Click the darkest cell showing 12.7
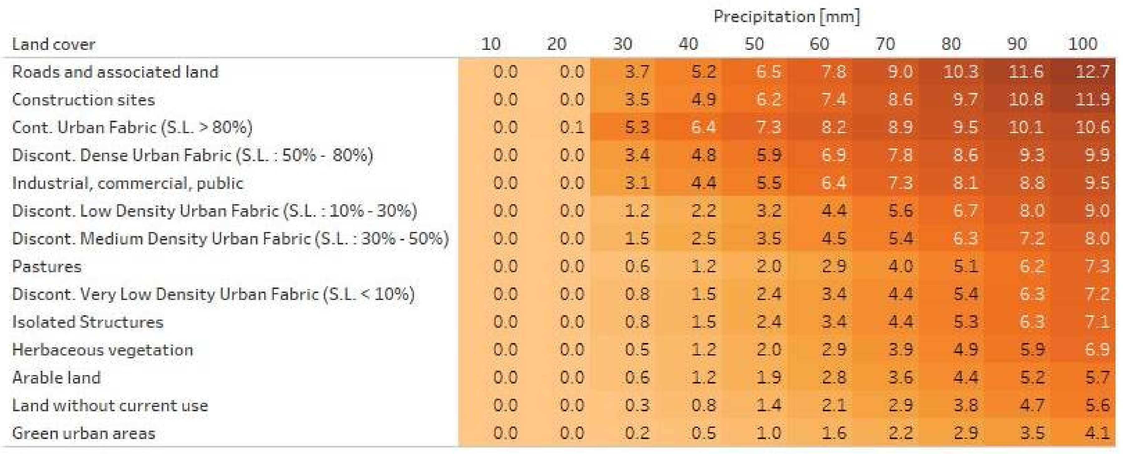This screenshot has width=1123, height=454. click(x=1091, y=72)
